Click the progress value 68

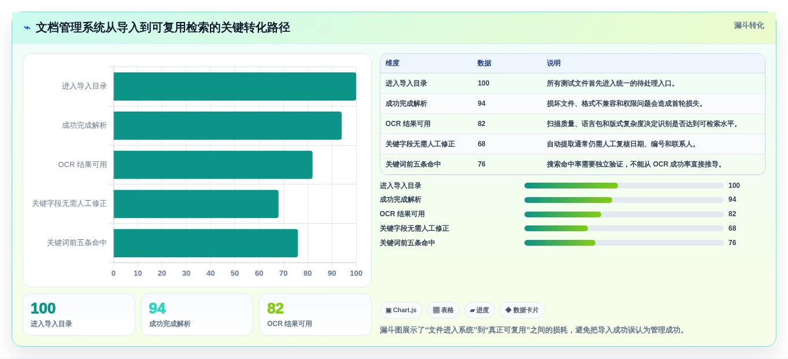tap(732, 228)
